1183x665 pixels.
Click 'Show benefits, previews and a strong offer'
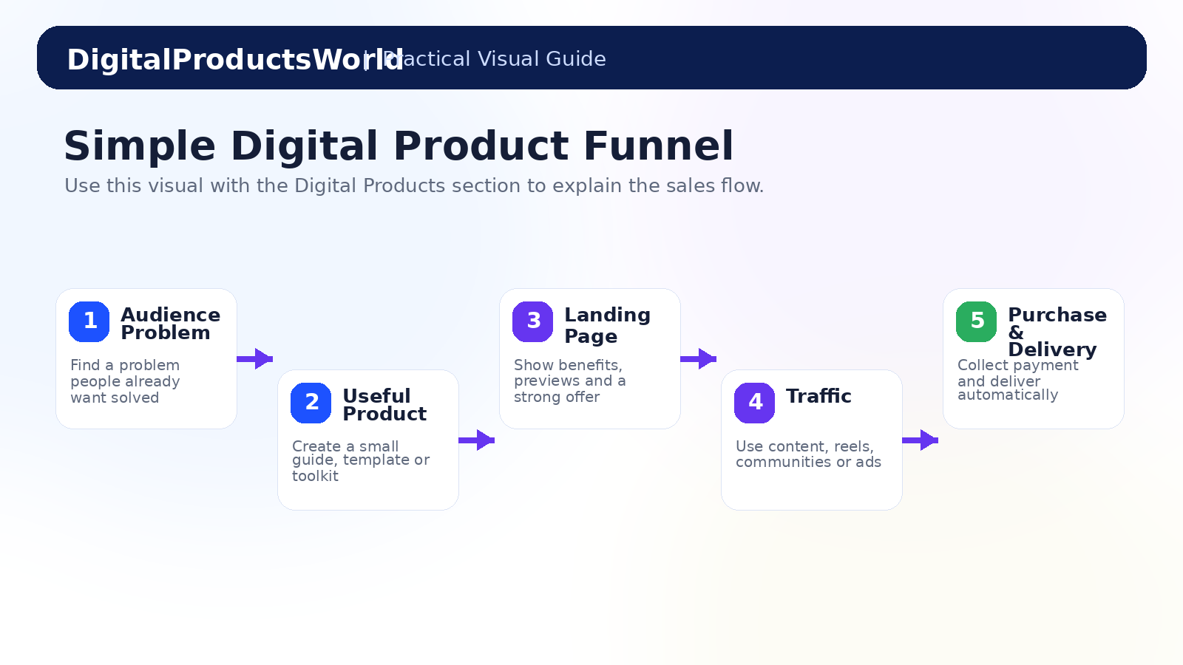570,381
